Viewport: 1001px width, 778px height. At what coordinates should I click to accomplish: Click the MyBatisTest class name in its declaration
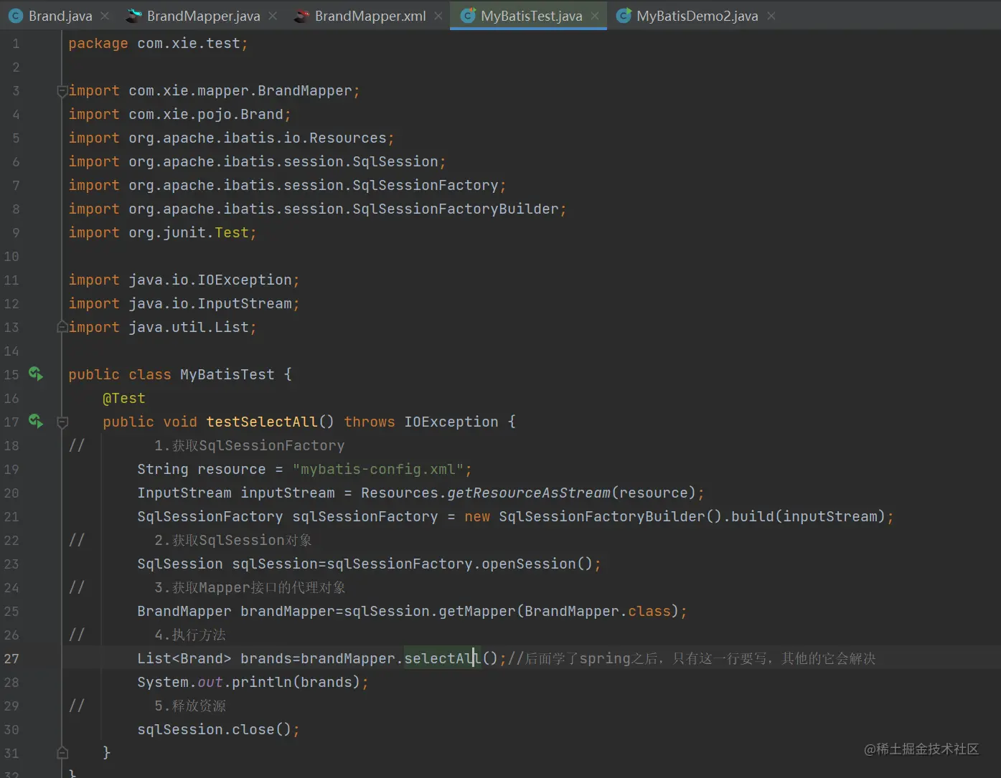tap(227, 374)
